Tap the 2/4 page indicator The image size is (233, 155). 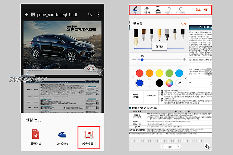pyautogui.click(x=171, y=147)
